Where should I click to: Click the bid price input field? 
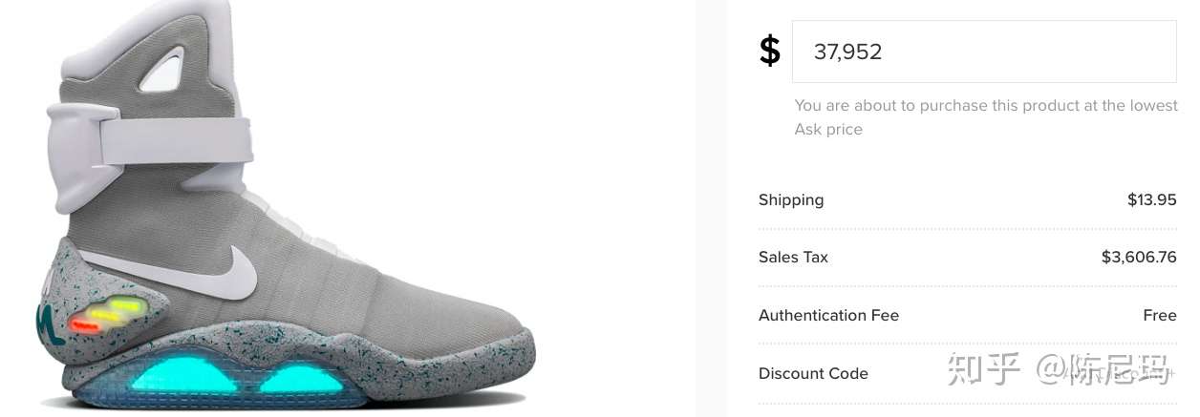pos(984,52)
